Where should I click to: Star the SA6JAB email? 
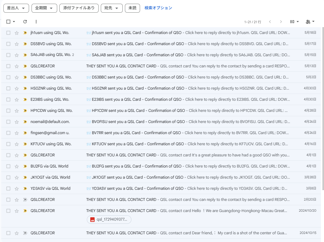point(17,55)
